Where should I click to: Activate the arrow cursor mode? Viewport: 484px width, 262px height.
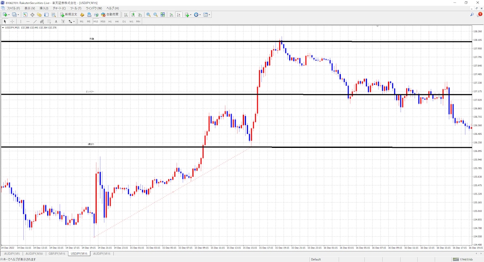point(5,21)
